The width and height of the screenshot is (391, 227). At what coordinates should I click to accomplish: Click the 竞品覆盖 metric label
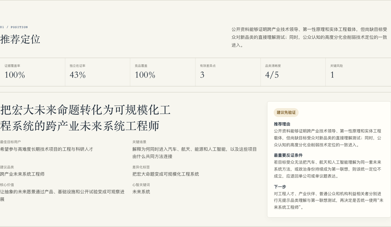pyautogui.click(x=141, y=66)
